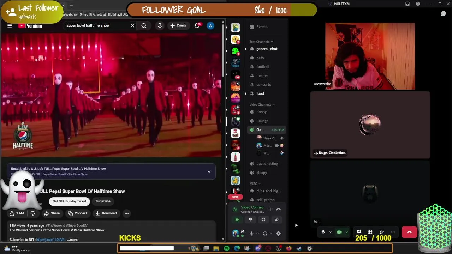Viewport: 452px width, 254px height.
Task: Go to YouTube Premium home logo
Action: [x=30, y=26]
